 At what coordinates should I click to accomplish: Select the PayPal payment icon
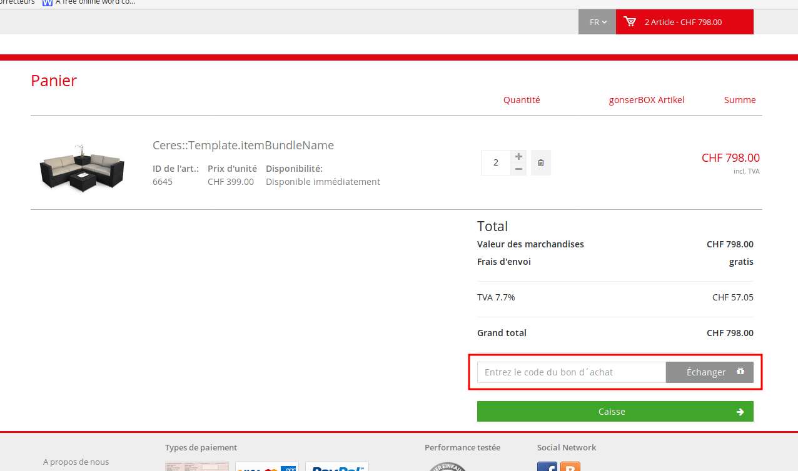[336, 467]
